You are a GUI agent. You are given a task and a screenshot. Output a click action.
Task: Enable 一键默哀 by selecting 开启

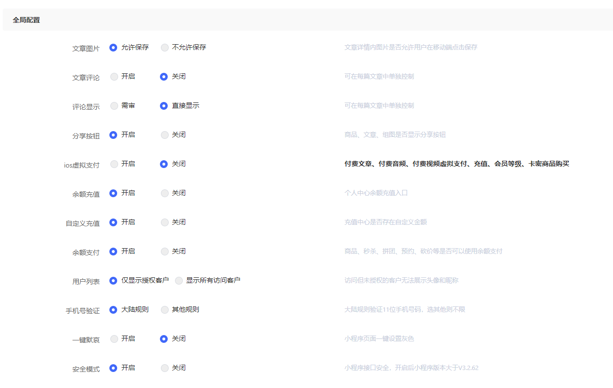(114, 339)
